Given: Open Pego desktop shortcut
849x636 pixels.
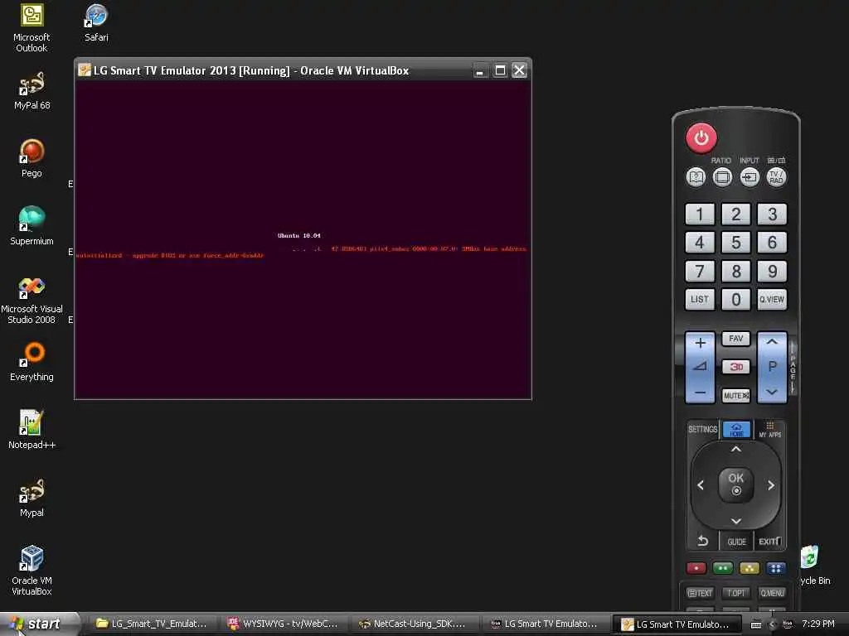Looking at the screenshot, I should click(32, 159).
